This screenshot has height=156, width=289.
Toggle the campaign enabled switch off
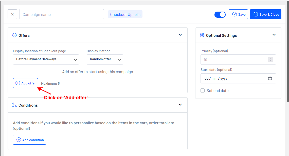[x=220, y=15]
